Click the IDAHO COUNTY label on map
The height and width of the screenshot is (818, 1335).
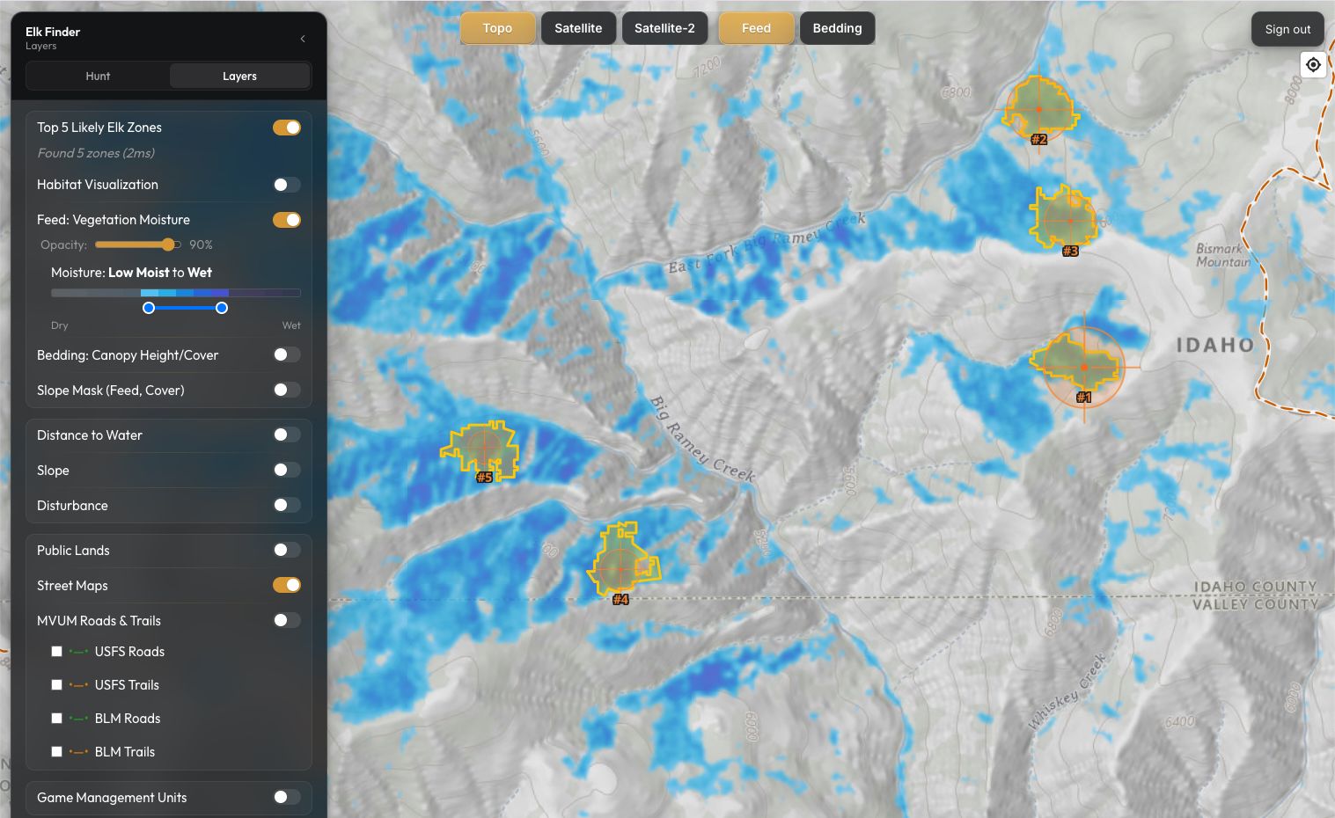(x=1256, y=587)
